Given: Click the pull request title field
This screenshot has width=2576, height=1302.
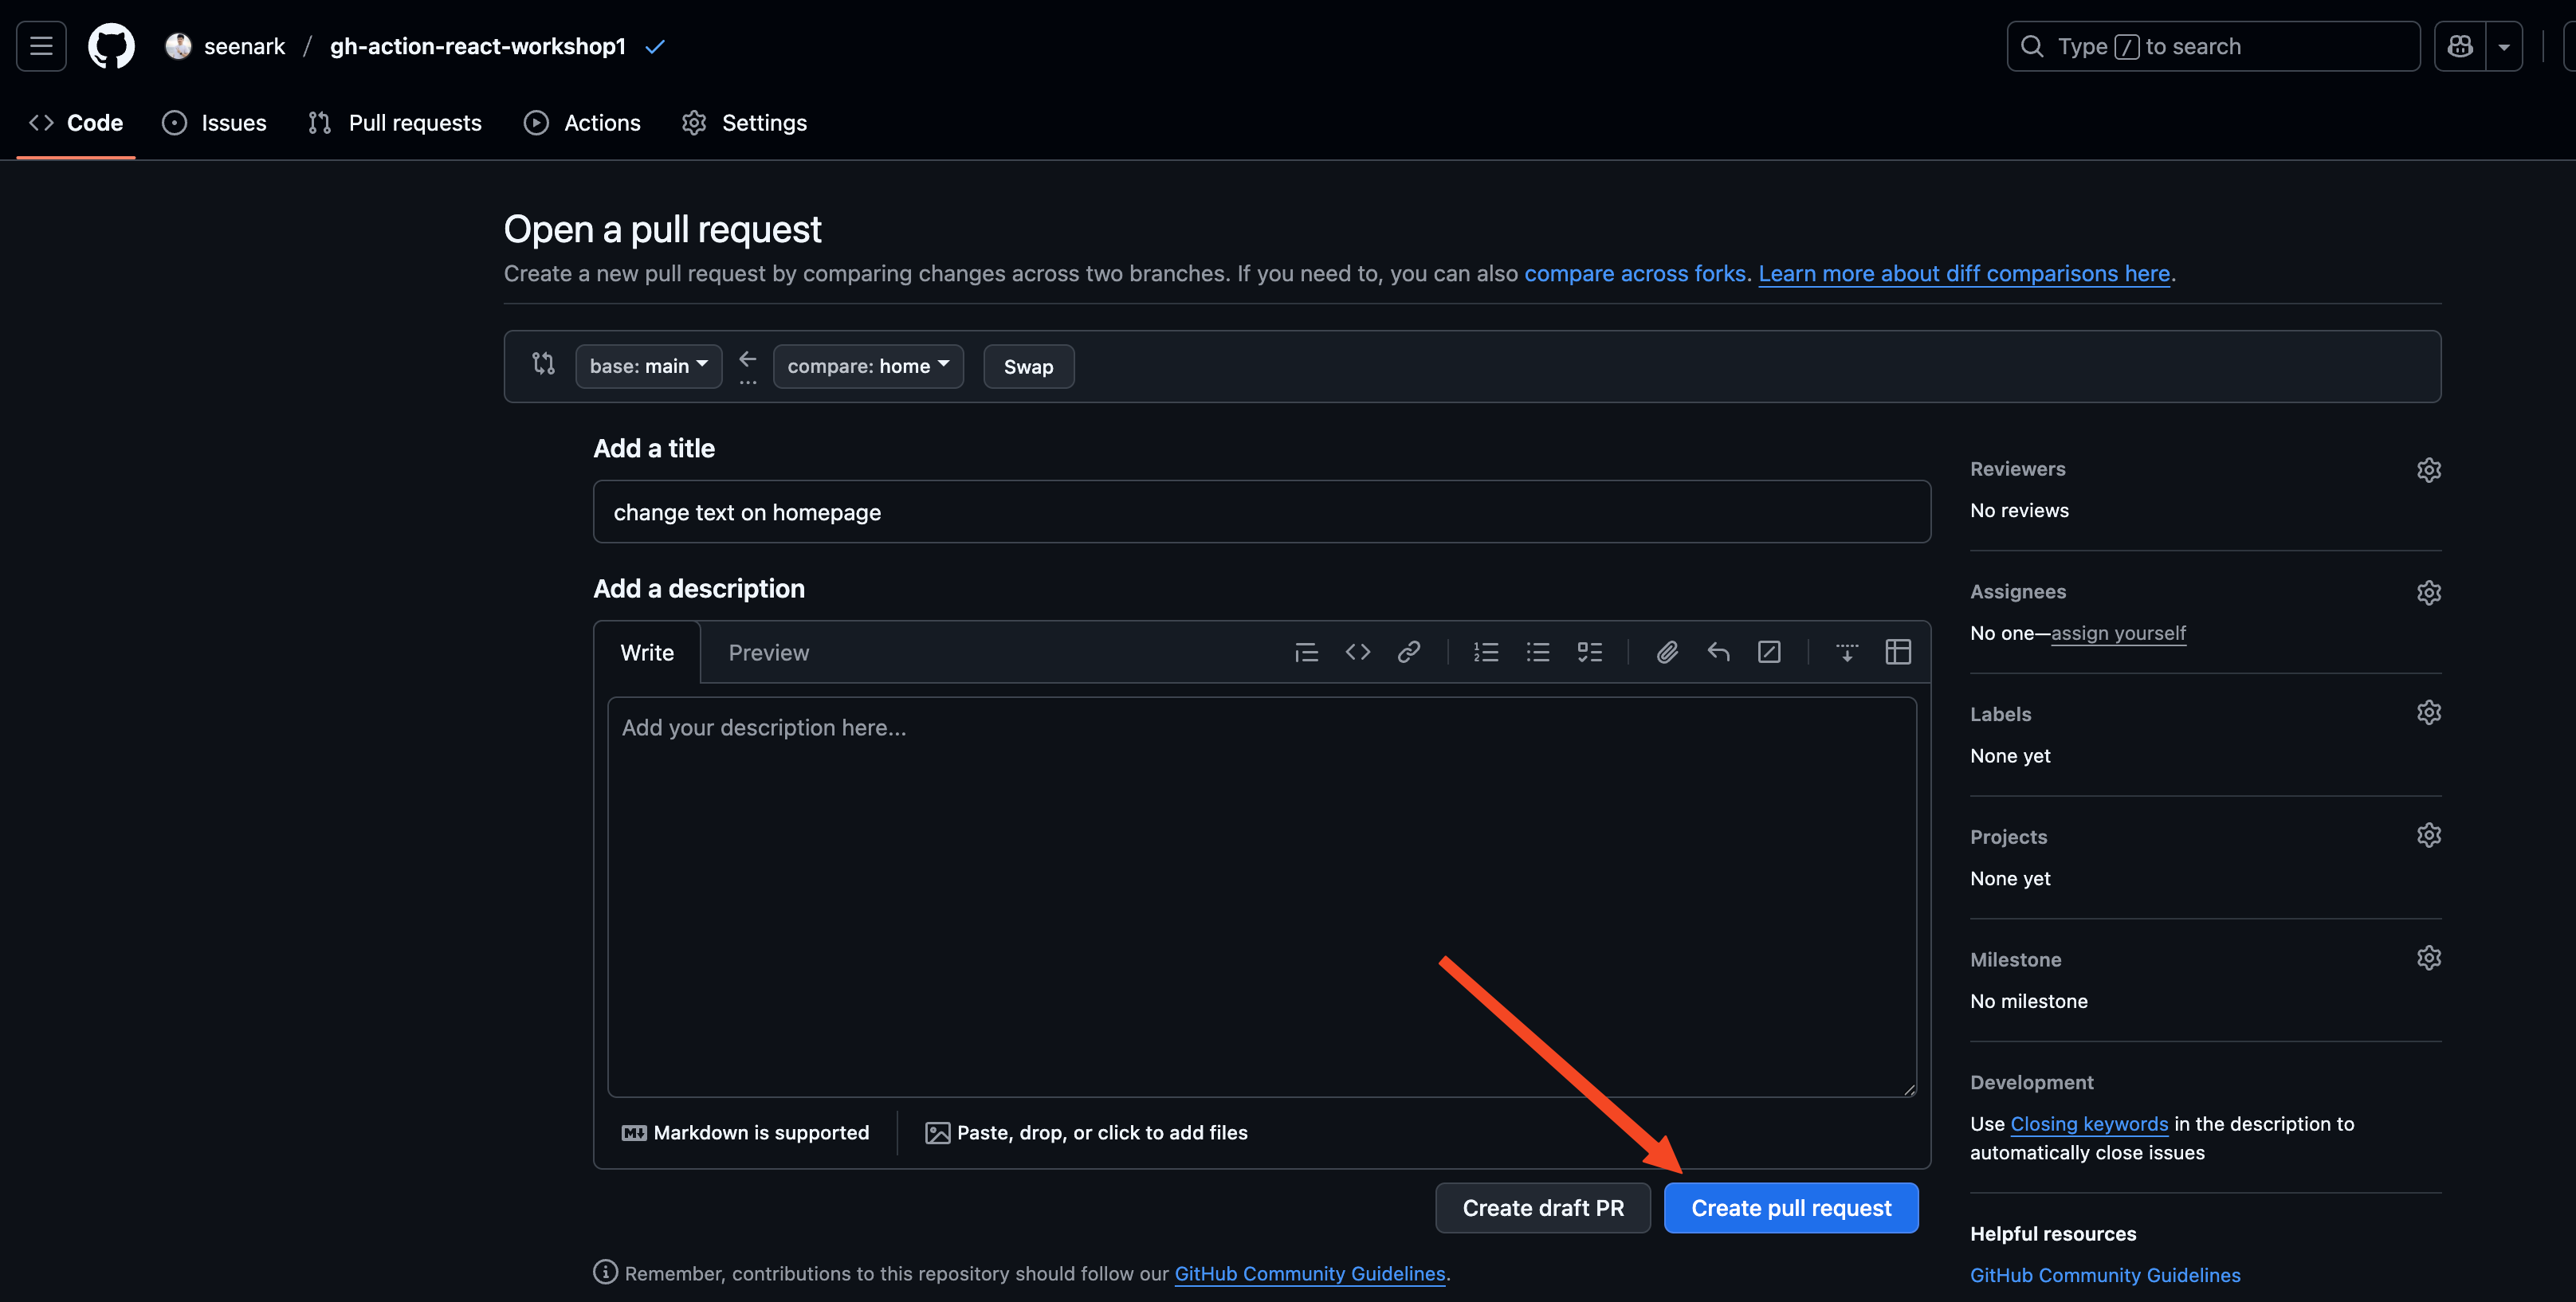Looking at the screenshot, I should 1260,512.
